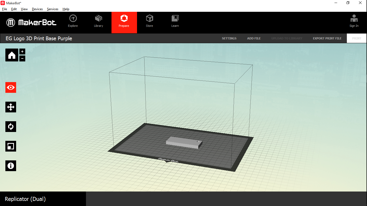Close the MakerBot window
The height and width of the screenshot is (206, 367).
click(x=360, y=3)
